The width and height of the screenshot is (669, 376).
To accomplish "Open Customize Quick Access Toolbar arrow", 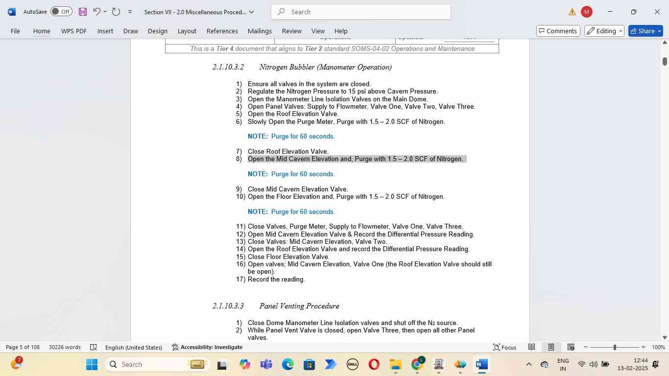I will 130,12.
